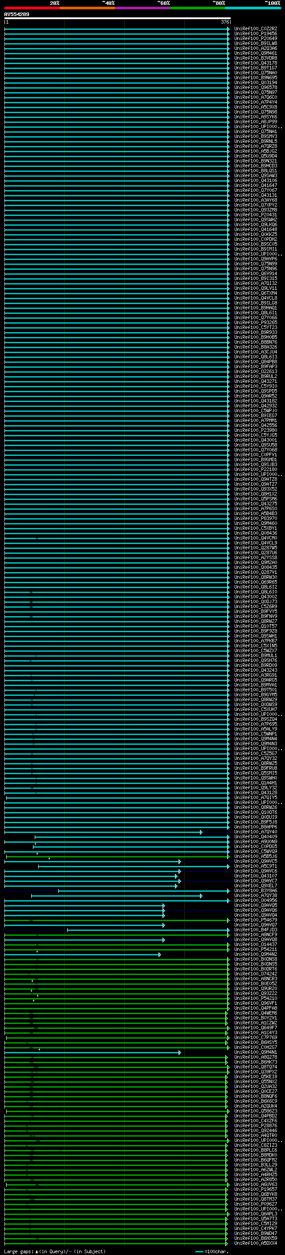The width and height of the screenshot is (285, 1255).
Task: Select the UniRef100_Q41647 label
Action: pos(256,185)
